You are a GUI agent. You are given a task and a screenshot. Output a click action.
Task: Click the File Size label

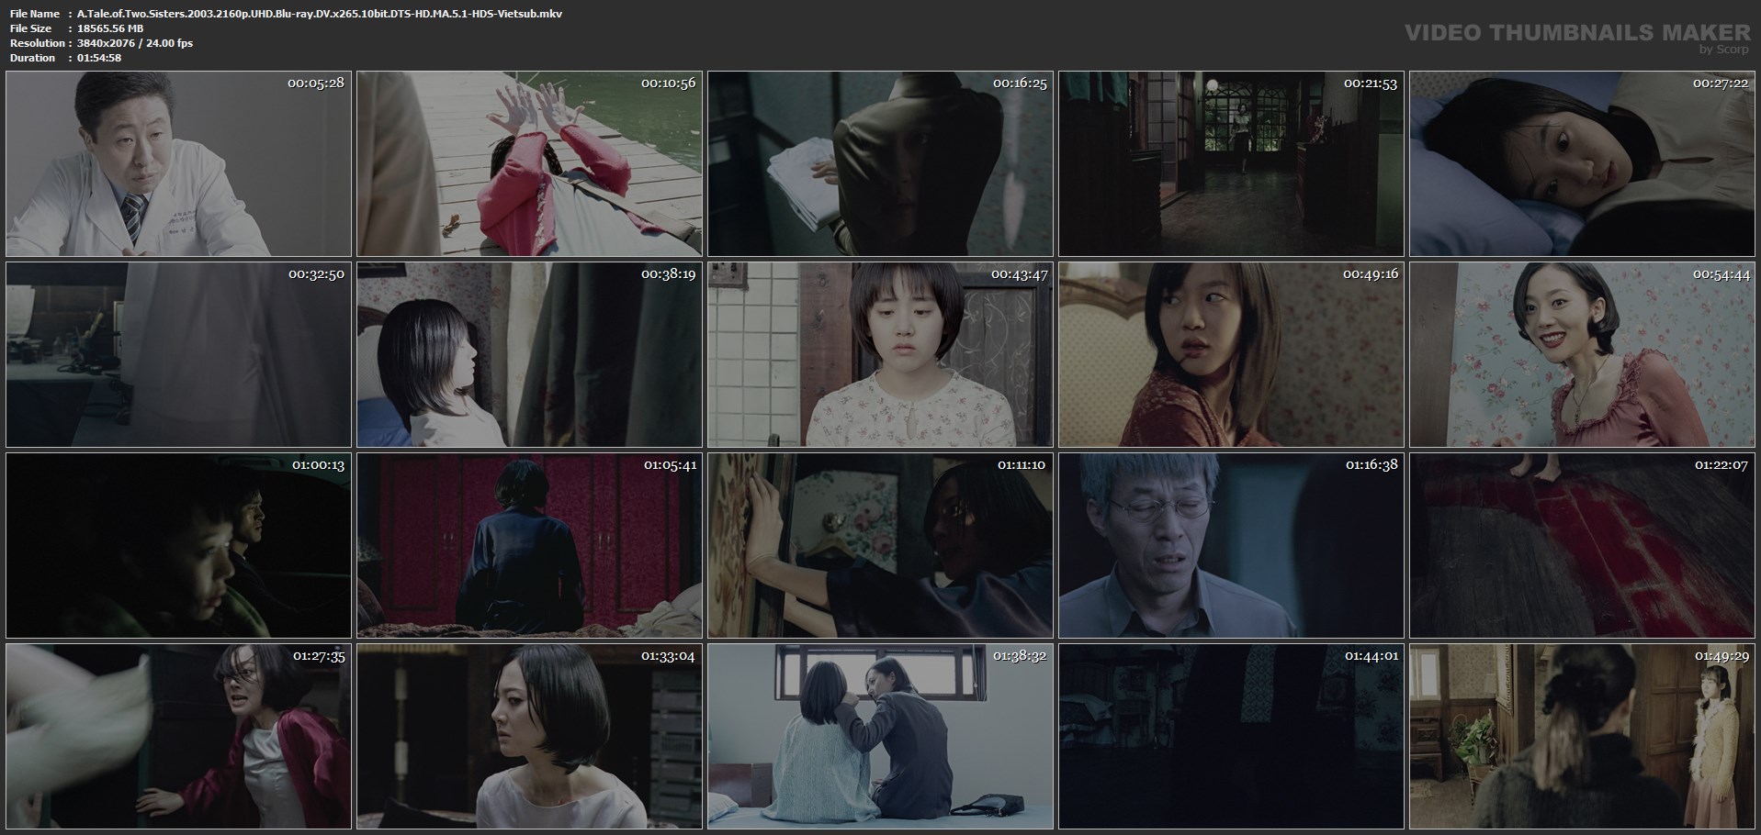pyautogui.click(x=30, y=28)
